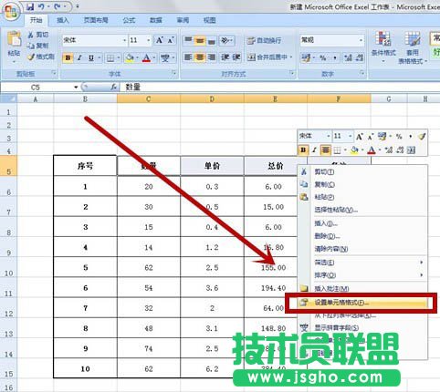The image size is (440, 392).
Task: Open the alignment dialog launcher (对齐方式)
Action: click(292, 73)
